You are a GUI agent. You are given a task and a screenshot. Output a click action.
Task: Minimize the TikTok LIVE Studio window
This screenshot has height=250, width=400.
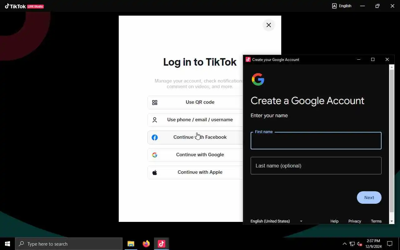(x=362, y=6)
